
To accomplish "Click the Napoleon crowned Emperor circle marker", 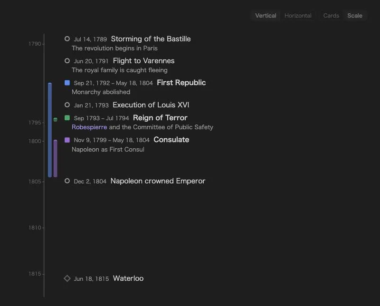I will coord(67,181).
